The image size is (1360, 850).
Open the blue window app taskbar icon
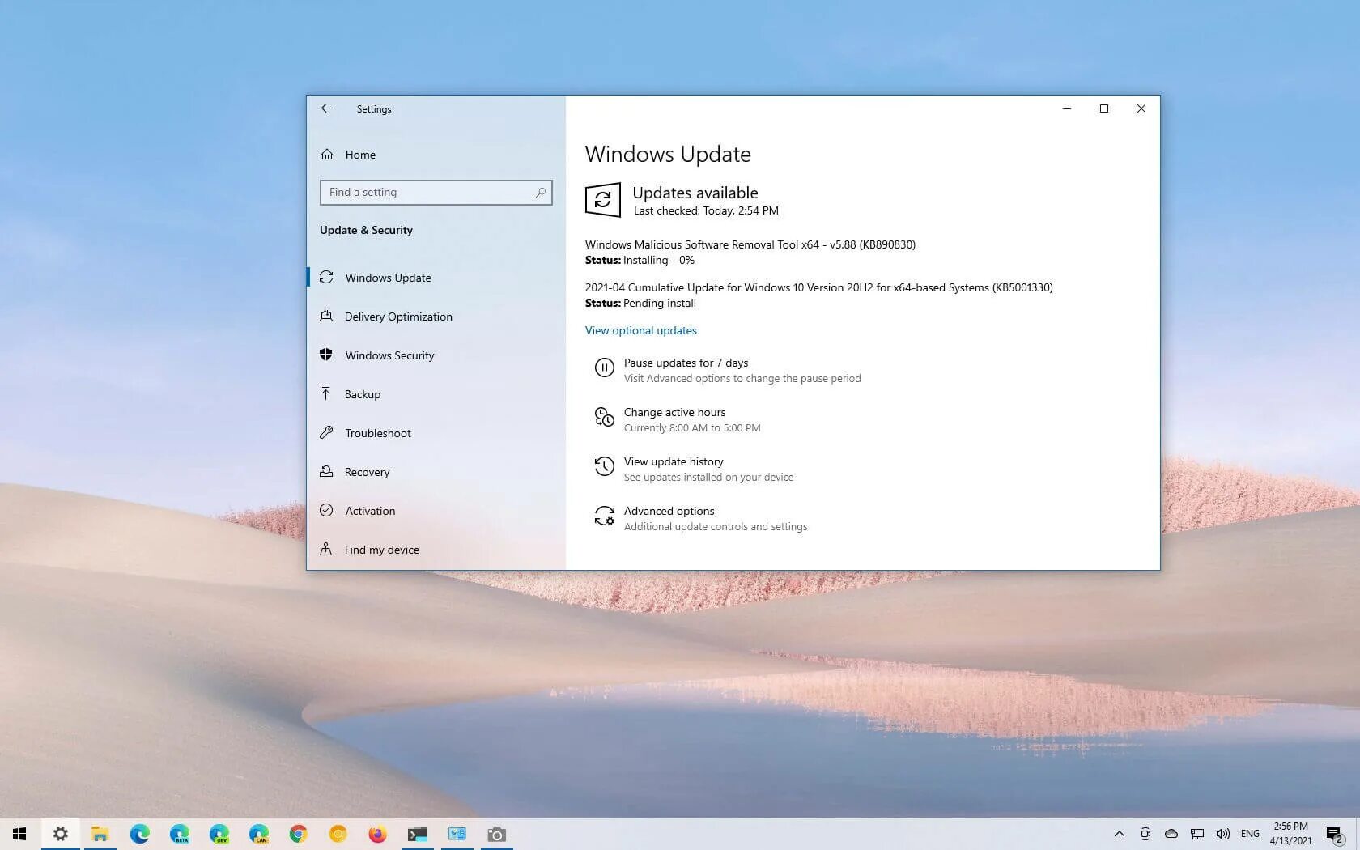pyautogui.click(x=457, y=834)
